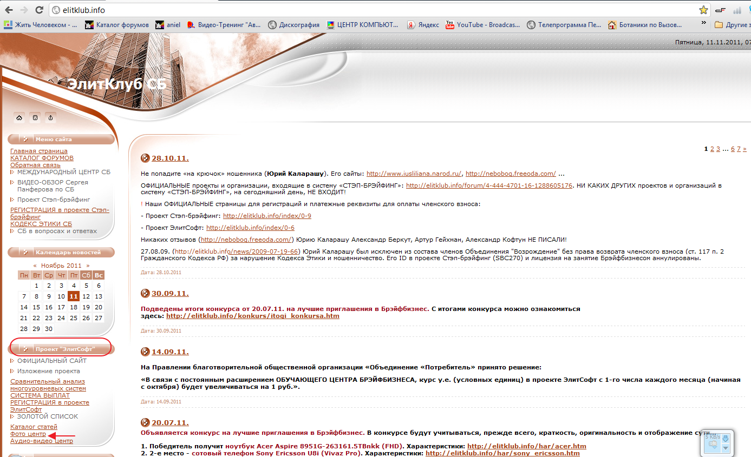Open the 30.09.11. news headline

coord(170,293)
